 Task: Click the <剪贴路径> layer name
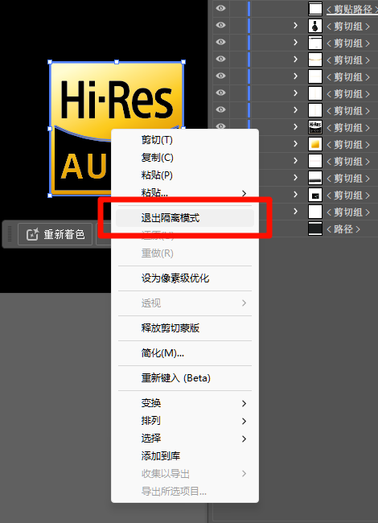point(351,9)
